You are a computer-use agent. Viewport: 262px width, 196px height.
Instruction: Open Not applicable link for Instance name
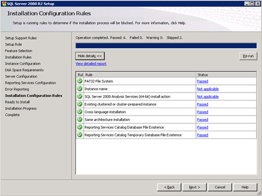pyautogui.click(x=208, y=89)
